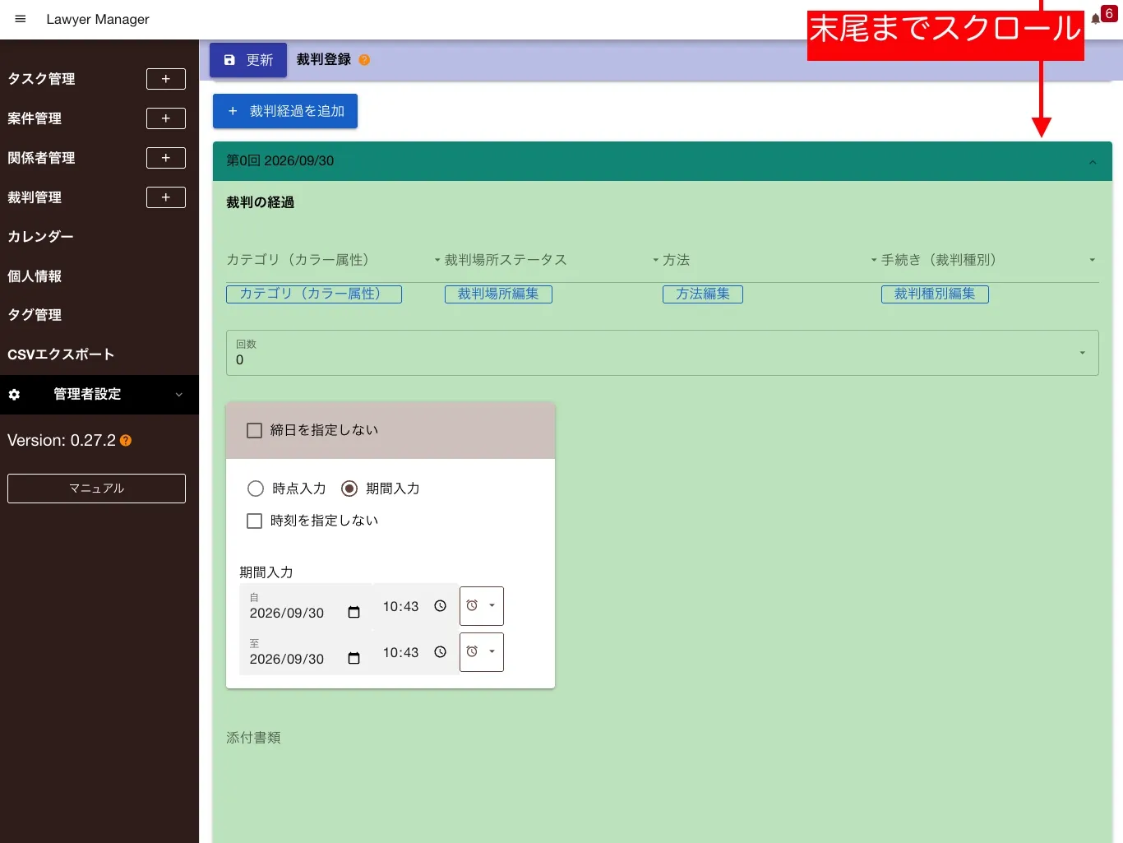Open the 回数 dropdown
Screen dimensions: 1123x843
pyautogui.click(x=663, y=353)
